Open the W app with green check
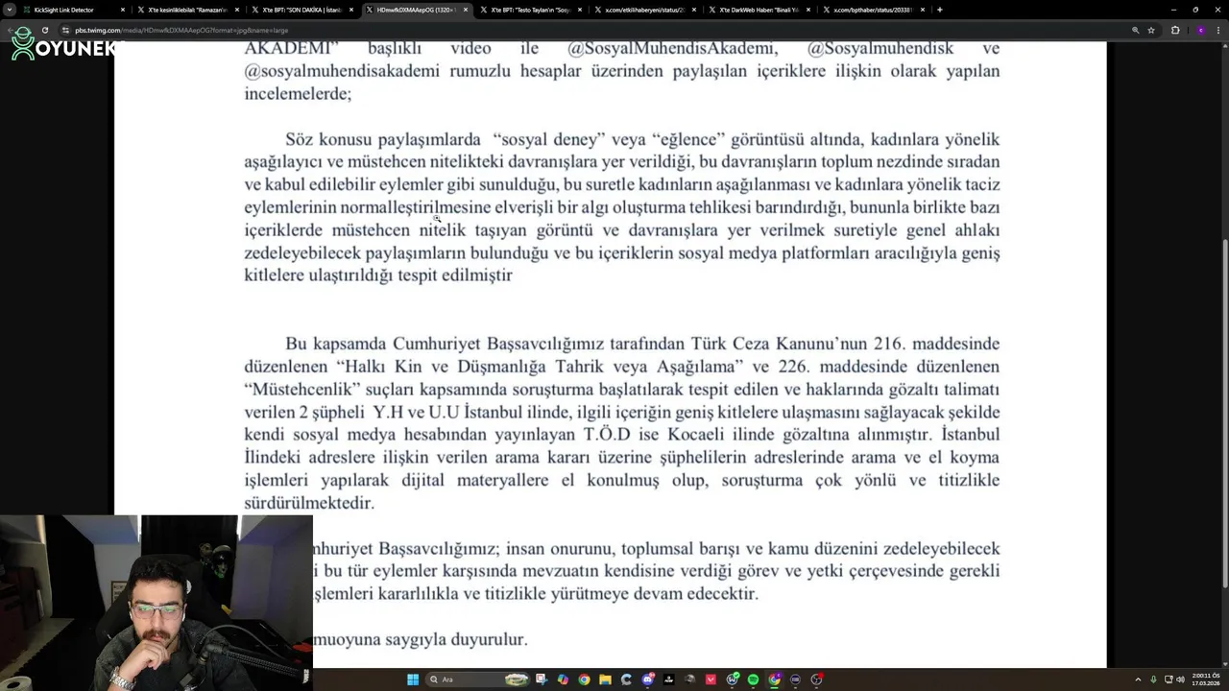Viewport: 1229px width, 691px height. 732,679
